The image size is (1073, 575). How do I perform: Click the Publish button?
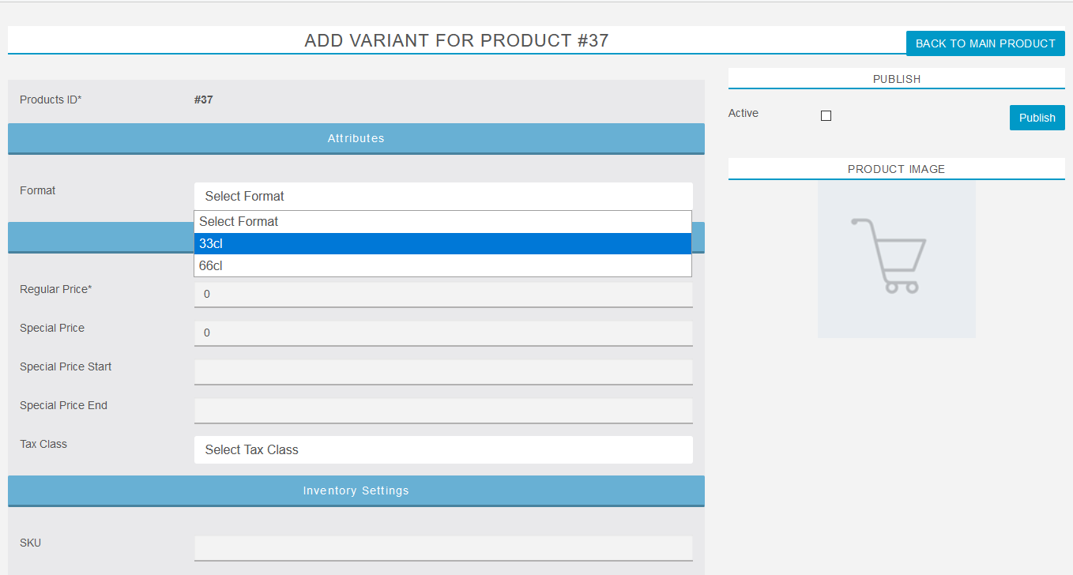(x=1037, y=118)
